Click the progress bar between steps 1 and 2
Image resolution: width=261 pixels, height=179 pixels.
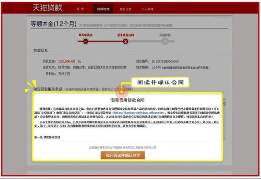coord(105,41)
